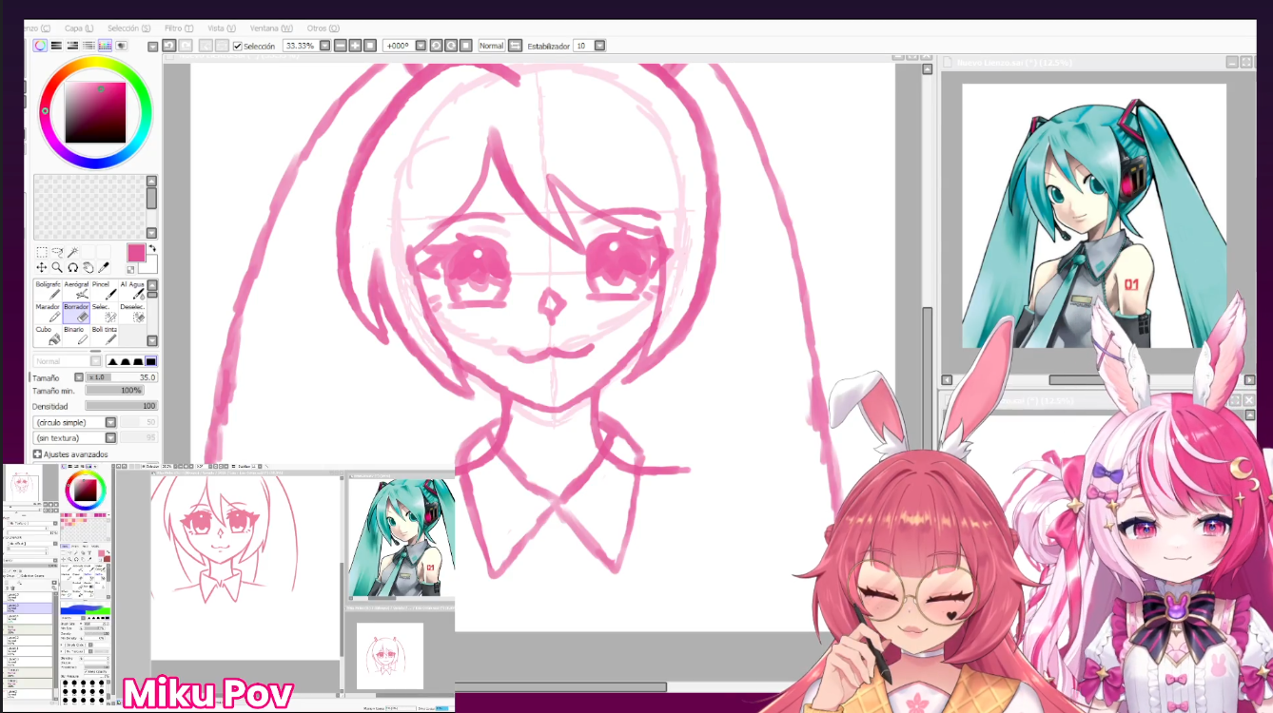Click the Miku reference image window
This screenshot has width=1273, height=713.
click(x=1094, y=216)
